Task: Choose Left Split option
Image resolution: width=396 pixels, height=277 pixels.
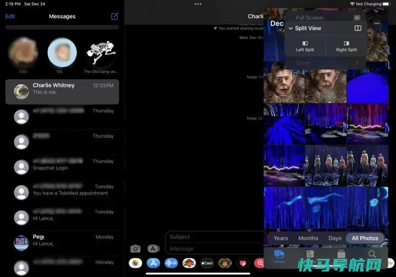Action: [x=305, y=46]
